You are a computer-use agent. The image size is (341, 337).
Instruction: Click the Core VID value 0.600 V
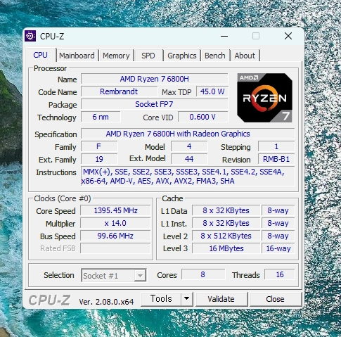(202, 117)
